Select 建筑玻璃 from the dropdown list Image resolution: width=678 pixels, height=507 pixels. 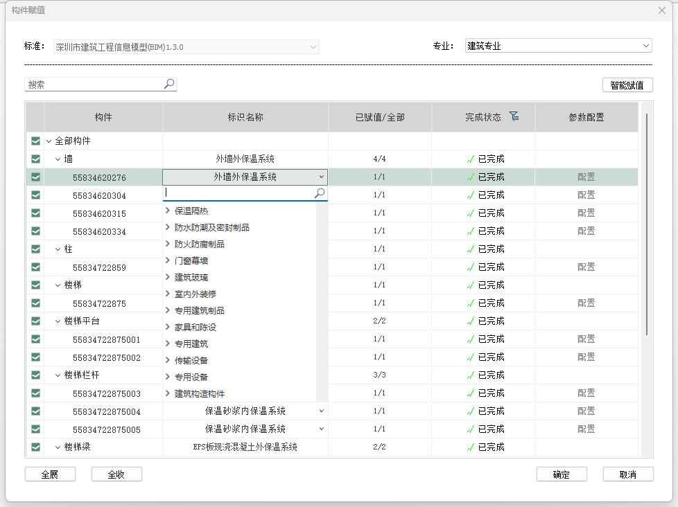[x=191, y=277]
